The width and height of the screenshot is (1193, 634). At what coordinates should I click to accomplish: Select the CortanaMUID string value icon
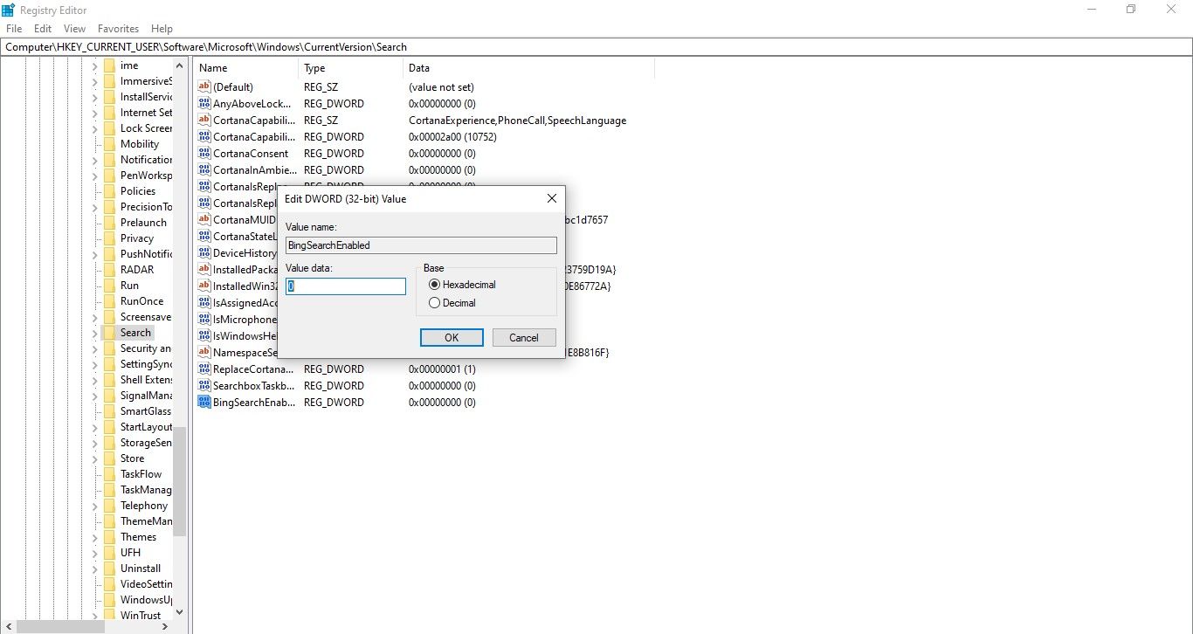pyautogui.click(x=204, y=220)
